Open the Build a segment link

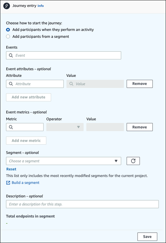click(26, 183)
